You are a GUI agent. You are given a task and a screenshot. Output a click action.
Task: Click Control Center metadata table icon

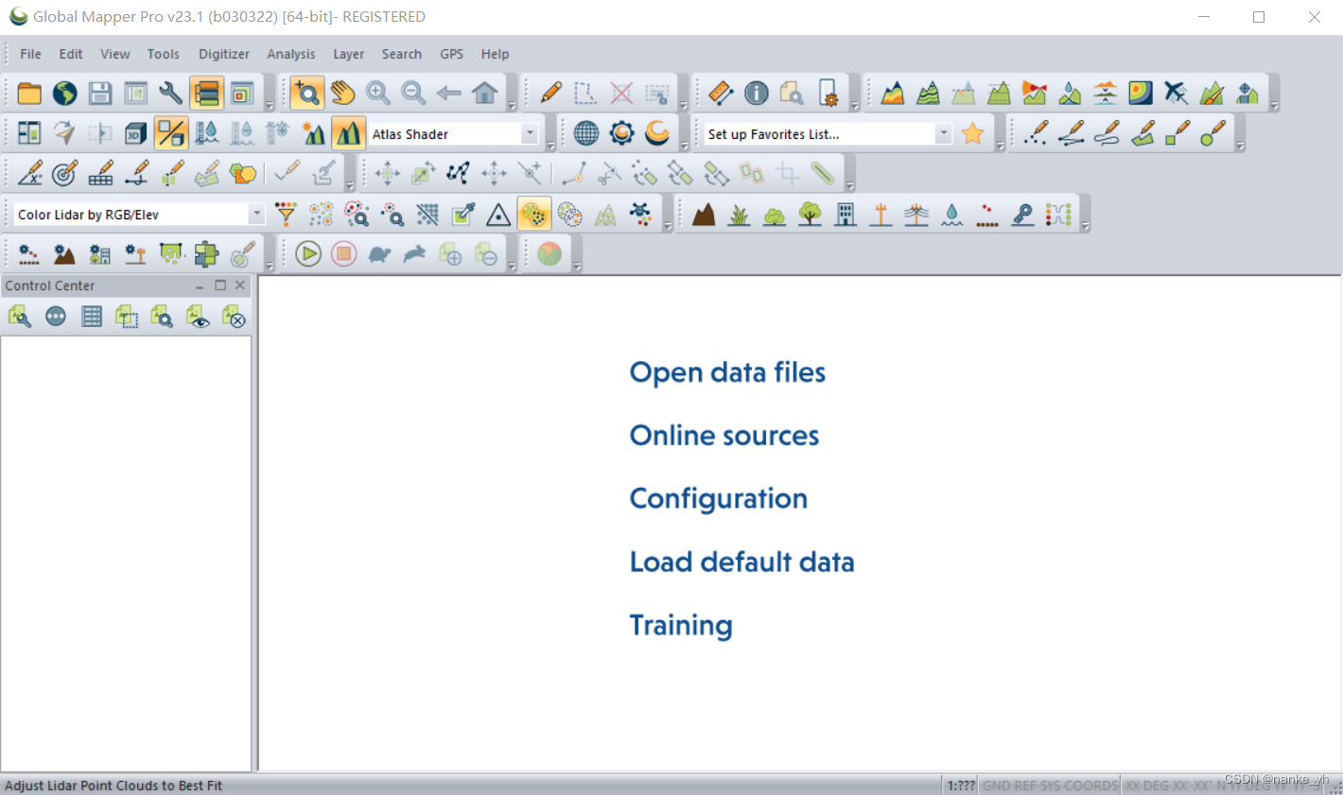[x=92, y=317]
